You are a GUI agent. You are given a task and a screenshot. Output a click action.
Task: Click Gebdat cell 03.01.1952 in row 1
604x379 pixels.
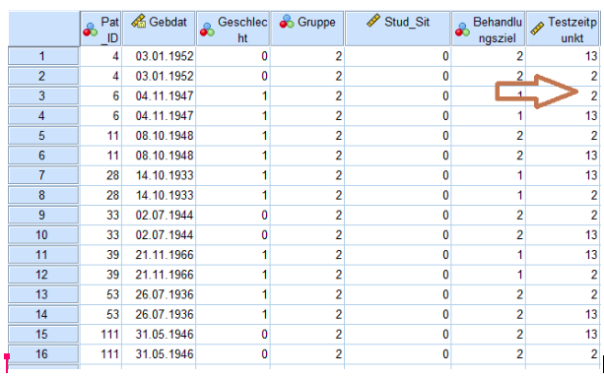(159, 56)
